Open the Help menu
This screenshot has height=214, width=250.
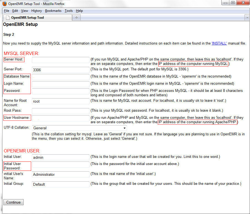pos(79,11)
